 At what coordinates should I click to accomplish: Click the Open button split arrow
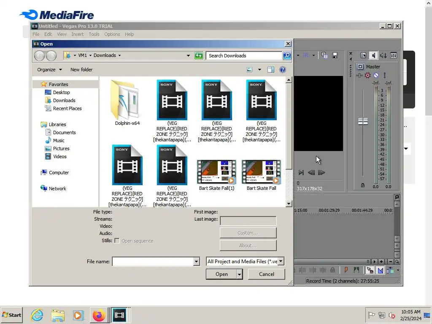(x=240, y=274)
